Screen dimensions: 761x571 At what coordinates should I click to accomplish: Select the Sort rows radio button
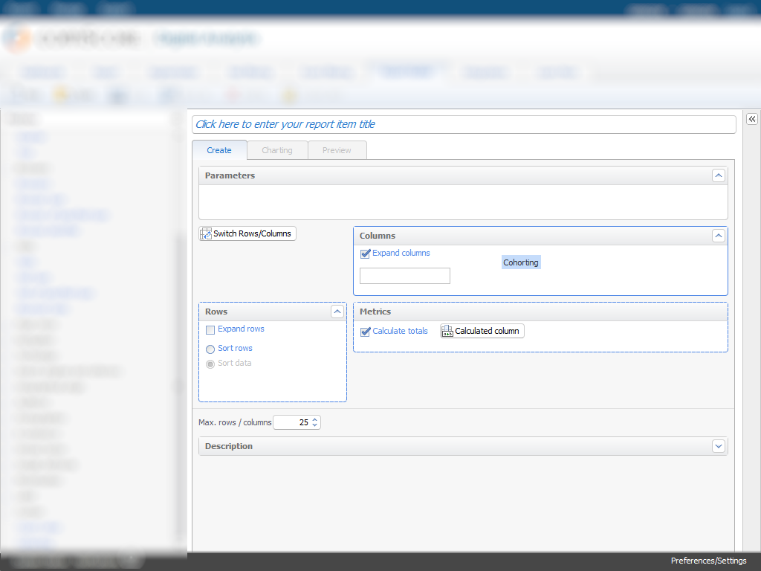[x=210, y=349]
